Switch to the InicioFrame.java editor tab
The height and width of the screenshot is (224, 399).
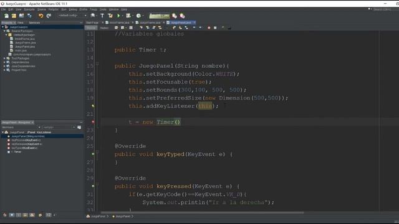coord(119,22)
